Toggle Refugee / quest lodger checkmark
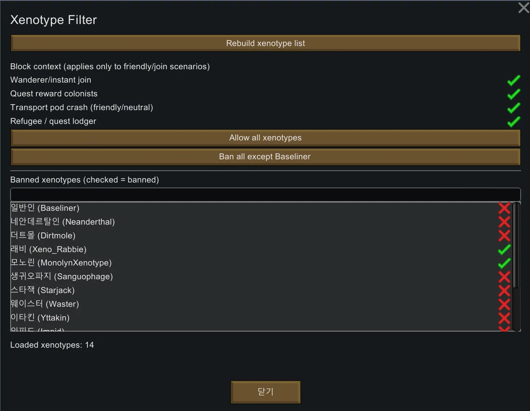The height and width of the screenshot is (411, 530). (513, 122)
